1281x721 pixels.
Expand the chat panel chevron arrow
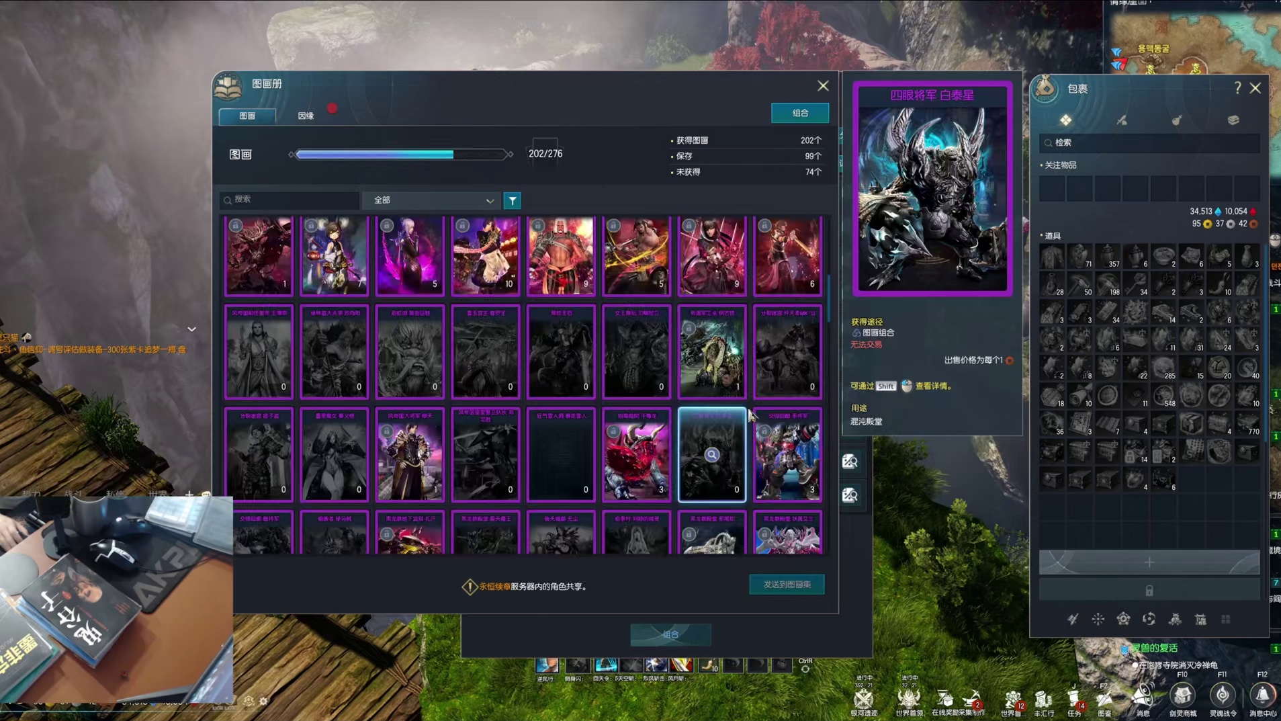tap(191, 329)
